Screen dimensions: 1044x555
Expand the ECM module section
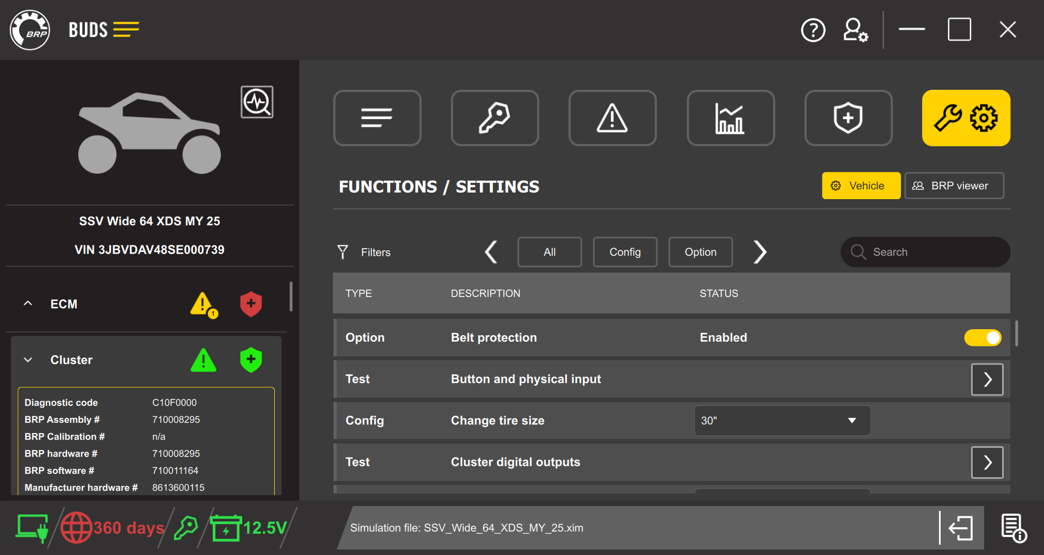[x=28, y=304]
